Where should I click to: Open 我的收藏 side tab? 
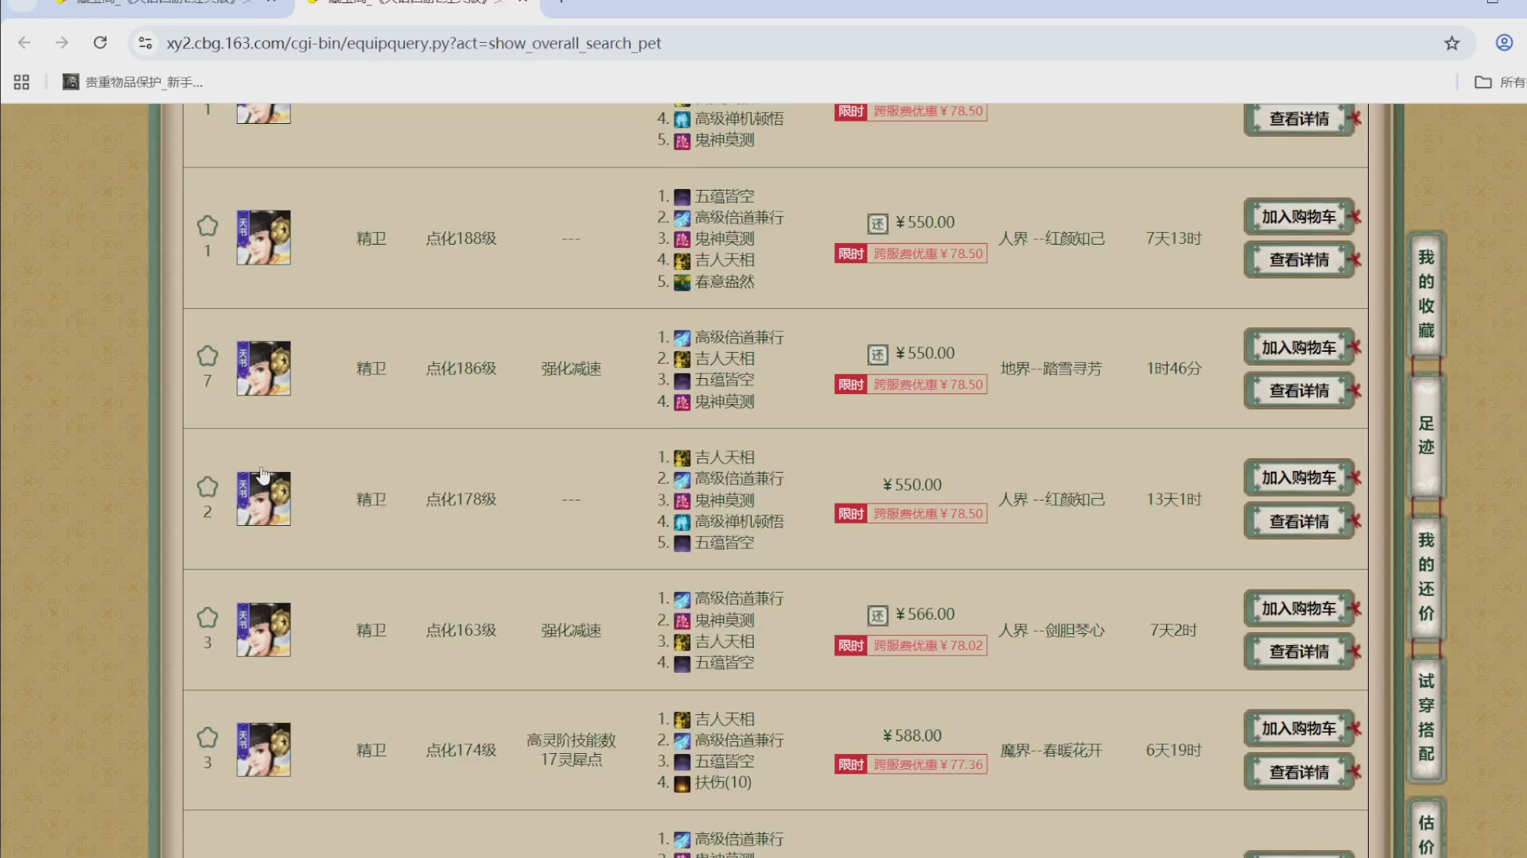point(1426,294)
